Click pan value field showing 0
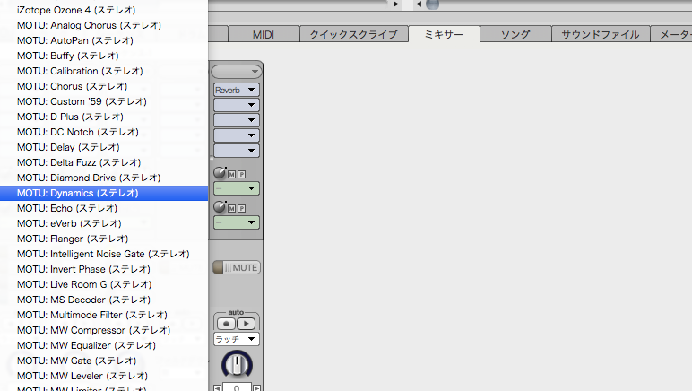 (x=237, y=387)
